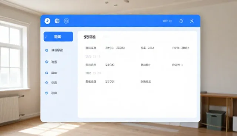Open the clock icon in the blue header
This screenshot has height=136, width=237.
pyautogui.click(x=181, y=21)
